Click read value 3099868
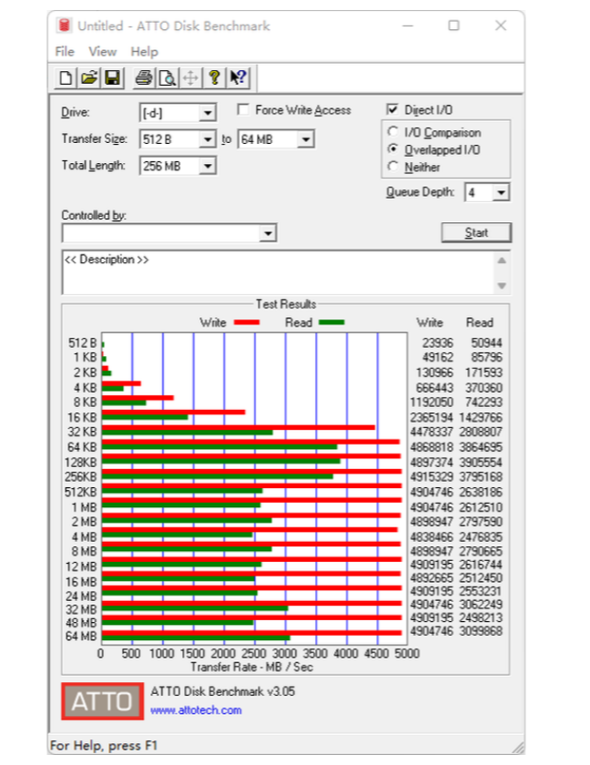Viewport: 590px width, 765px height. point(481,631)
